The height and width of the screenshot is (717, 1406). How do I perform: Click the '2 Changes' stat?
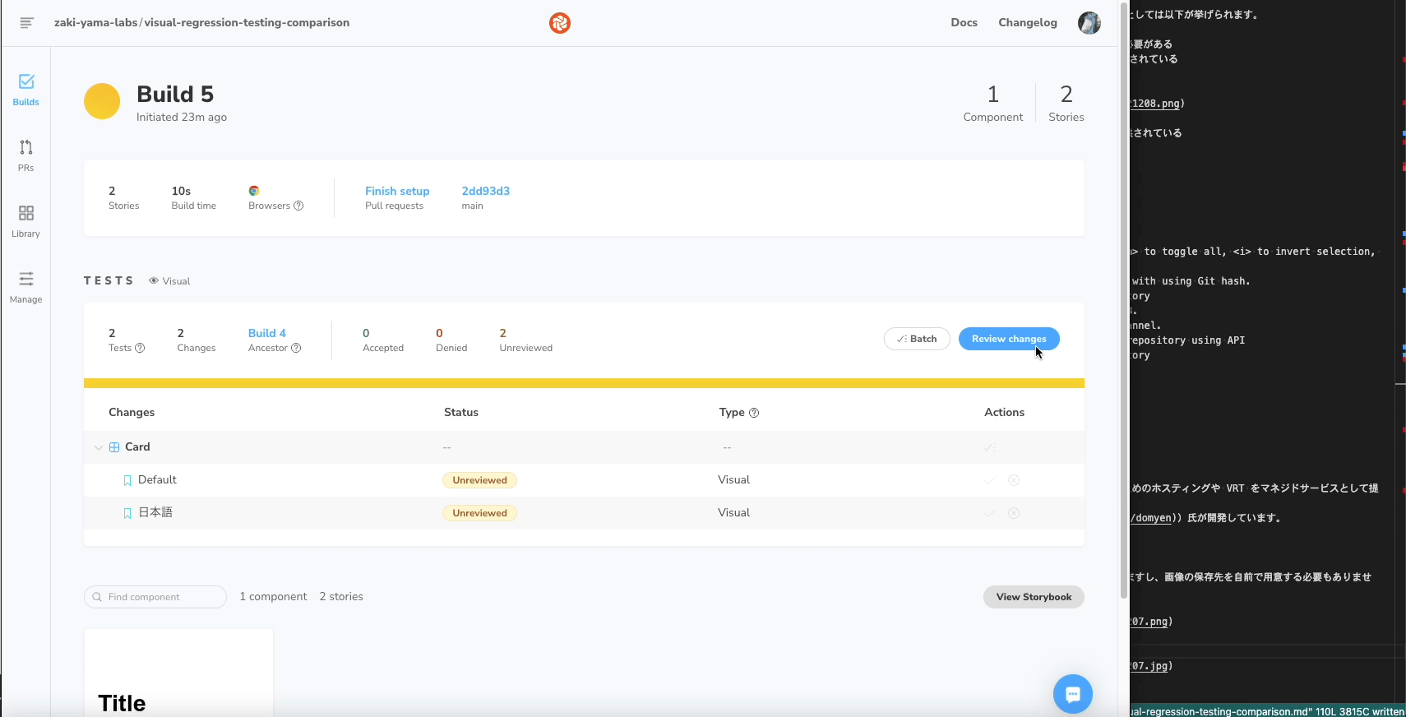point(197,340)
